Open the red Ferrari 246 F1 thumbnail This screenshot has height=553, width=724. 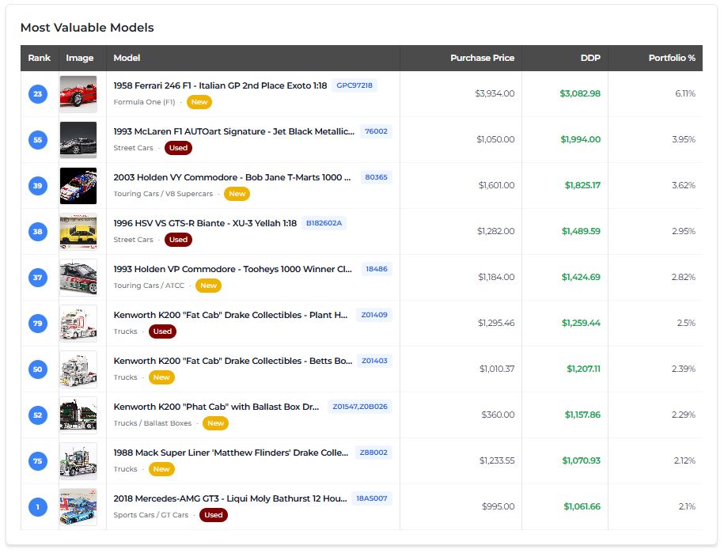click(78, 94)
